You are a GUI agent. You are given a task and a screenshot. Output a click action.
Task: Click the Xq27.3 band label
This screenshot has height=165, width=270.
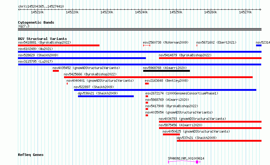(x=24, y=26)
